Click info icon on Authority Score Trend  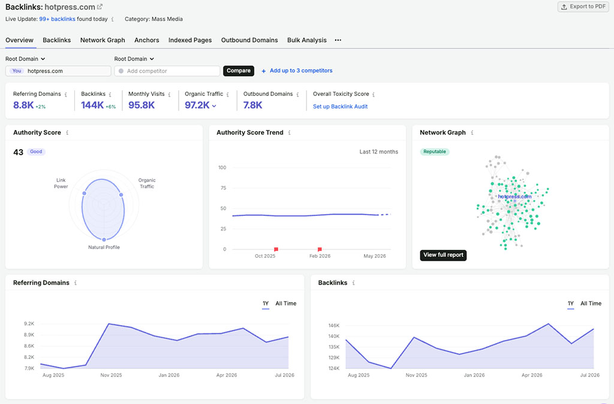pos(290,132)
